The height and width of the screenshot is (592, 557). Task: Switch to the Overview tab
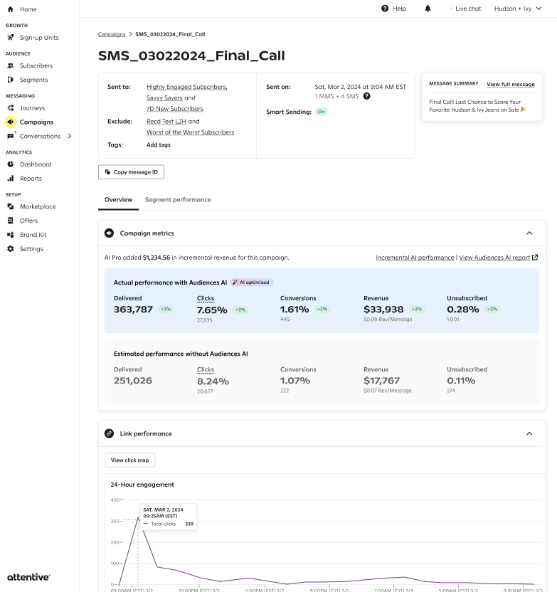pyautogui.click(x=119, y=200)
